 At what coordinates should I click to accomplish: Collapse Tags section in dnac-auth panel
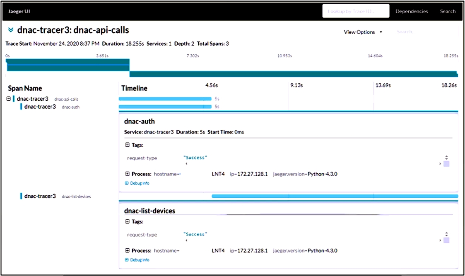click(x=127, y=145)
